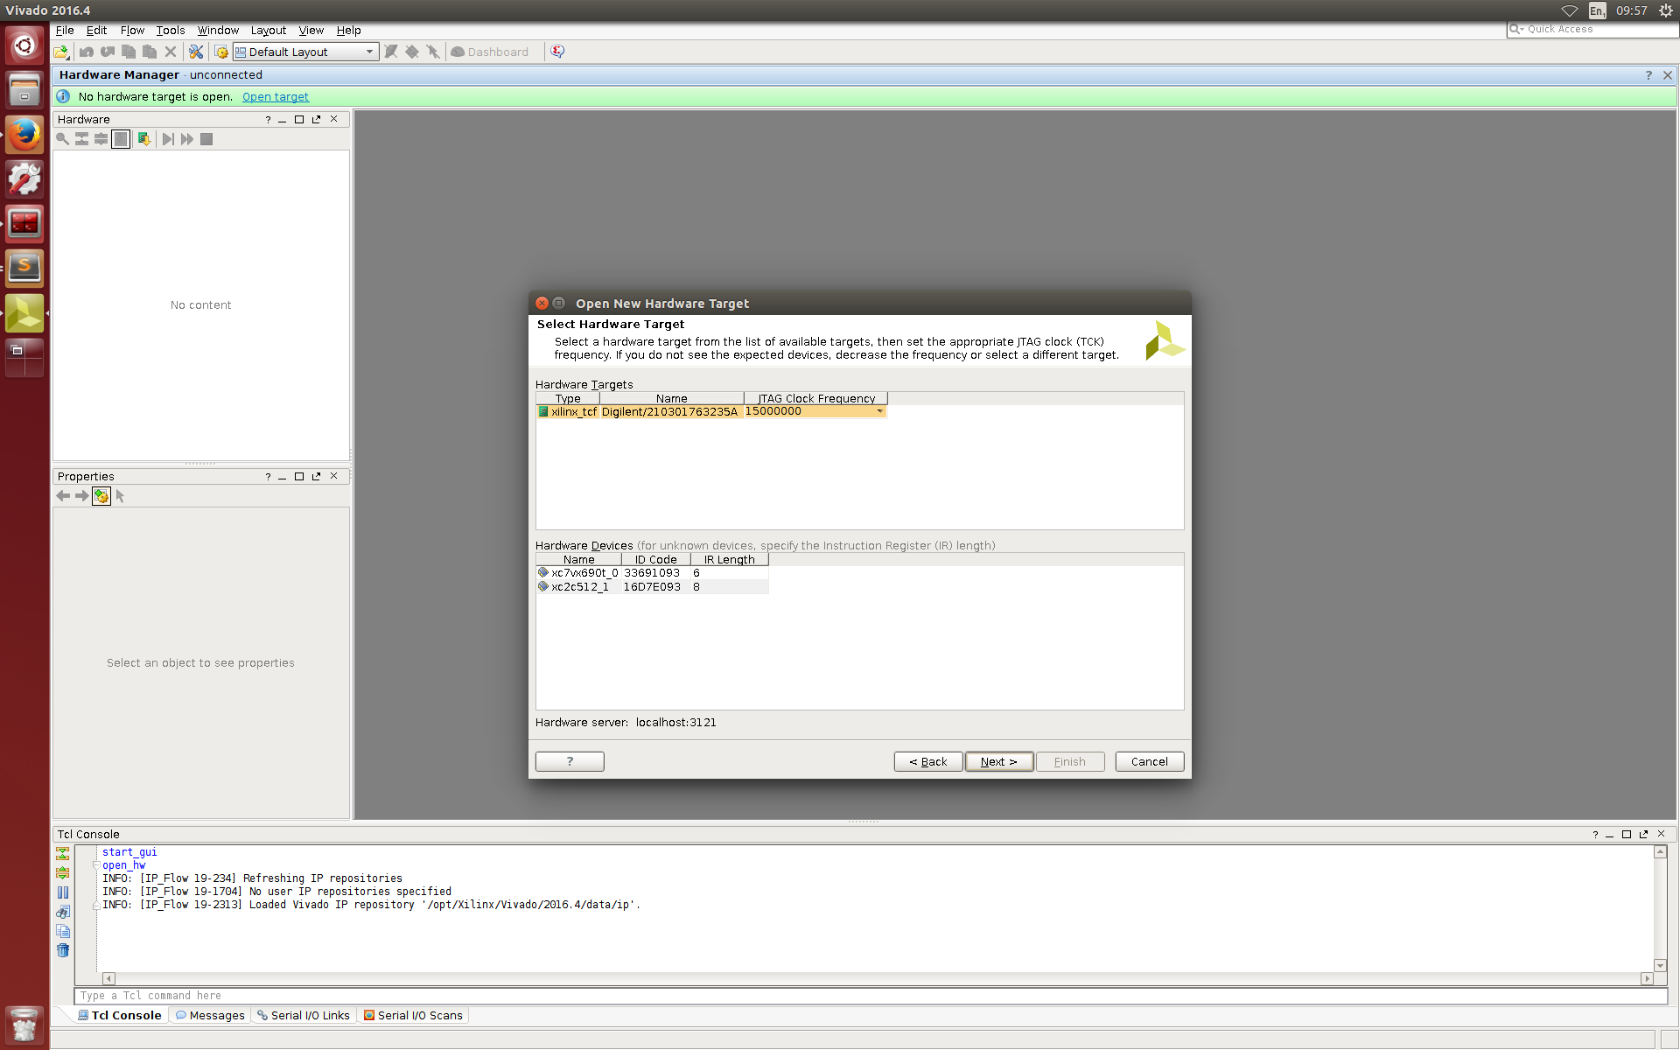1680x1050 pixels.
Task: Click Expand All icon in Tcl Console
Action: [63, 872]
